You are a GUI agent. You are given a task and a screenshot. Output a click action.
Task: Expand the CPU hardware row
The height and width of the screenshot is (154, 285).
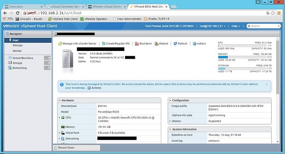pyautogui.click(x=59, y=118)
